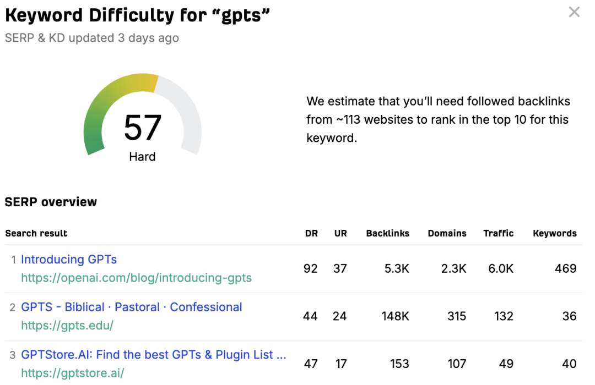Visit the gpts.edu URL link
The image size is (595, 385).
pyautogui.click(x=67, y=326)
